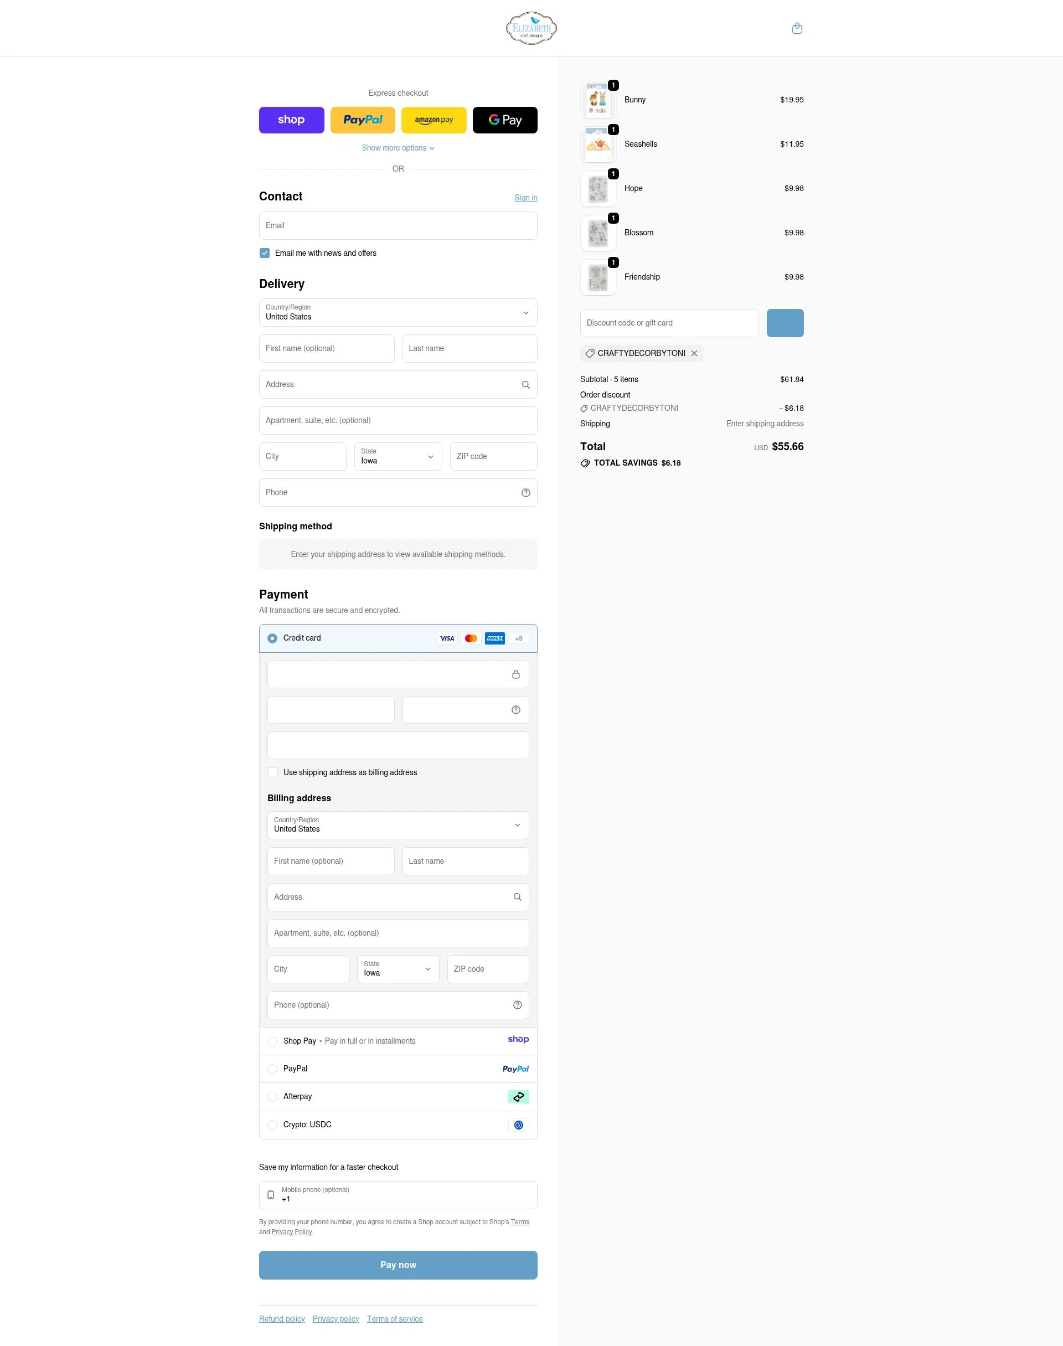
Task: Check Use shipping address as billing address
Action: 272,772
